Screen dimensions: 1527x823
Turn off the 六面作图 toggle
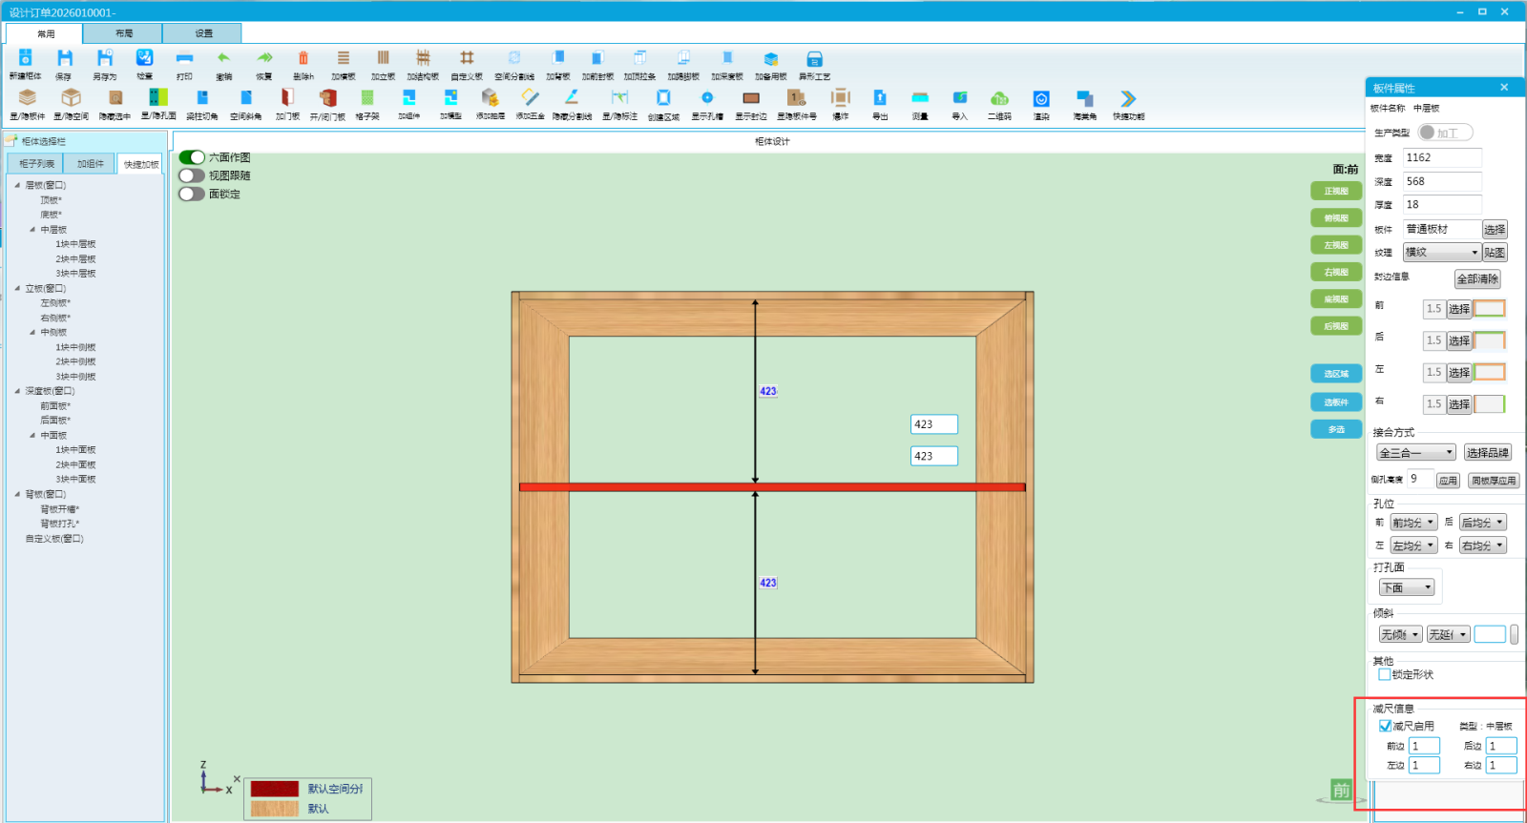point(192,157)
